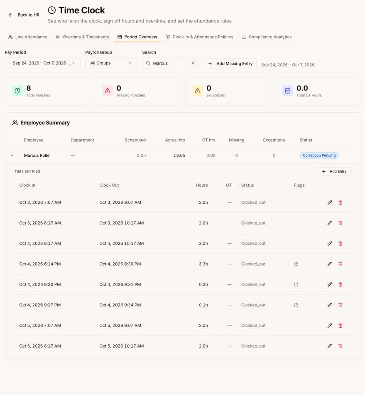Delete the Oct 5 7:07 AM entry
Image resolution: width=365 pixels, height=395 pixels.
[341, 326]
